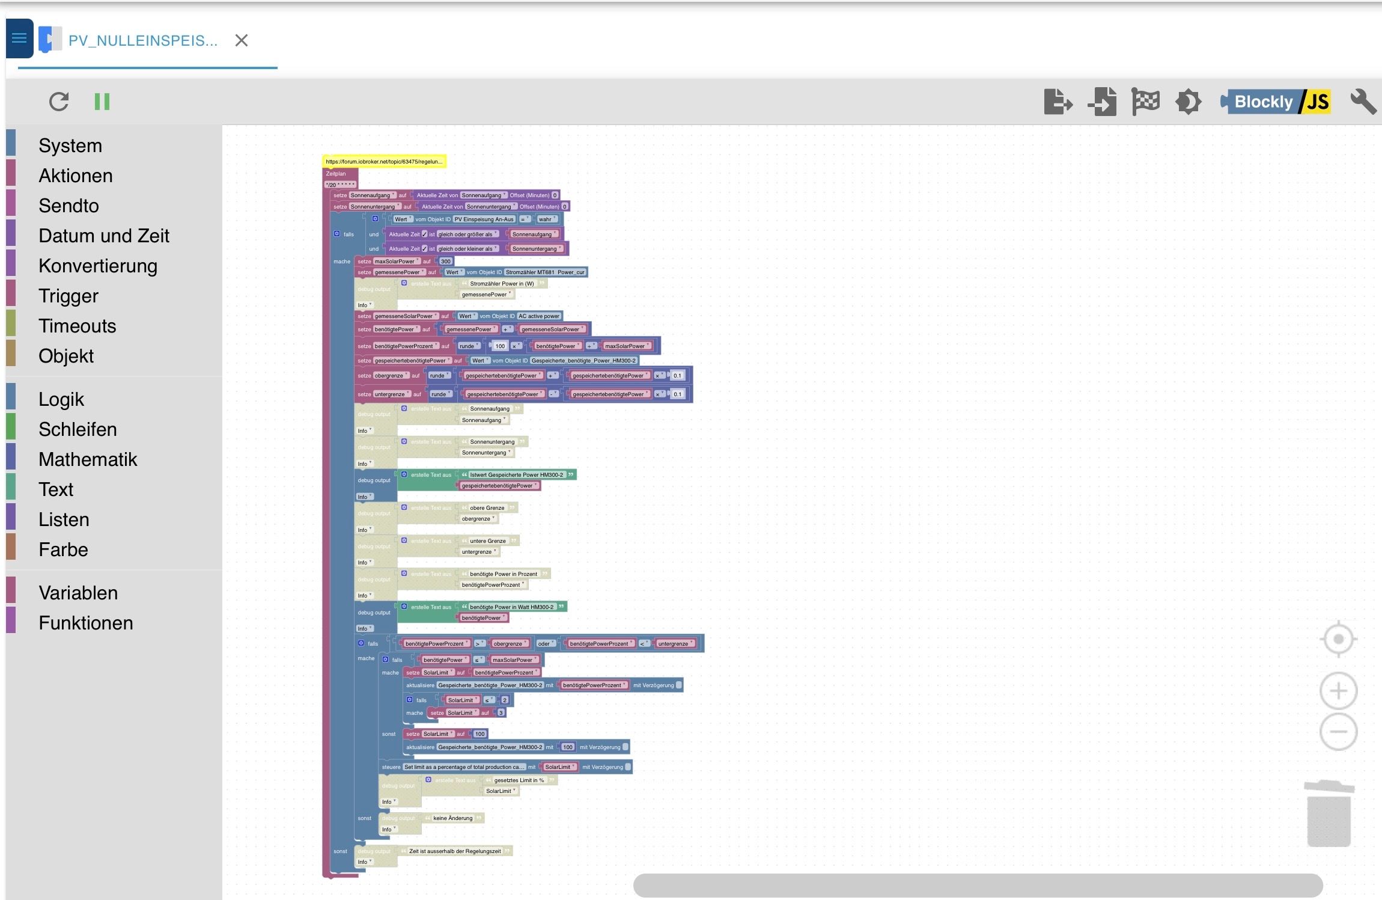1382x900 pixels.
Task: Click the wrench settings icon
Action: [1363, 102]
